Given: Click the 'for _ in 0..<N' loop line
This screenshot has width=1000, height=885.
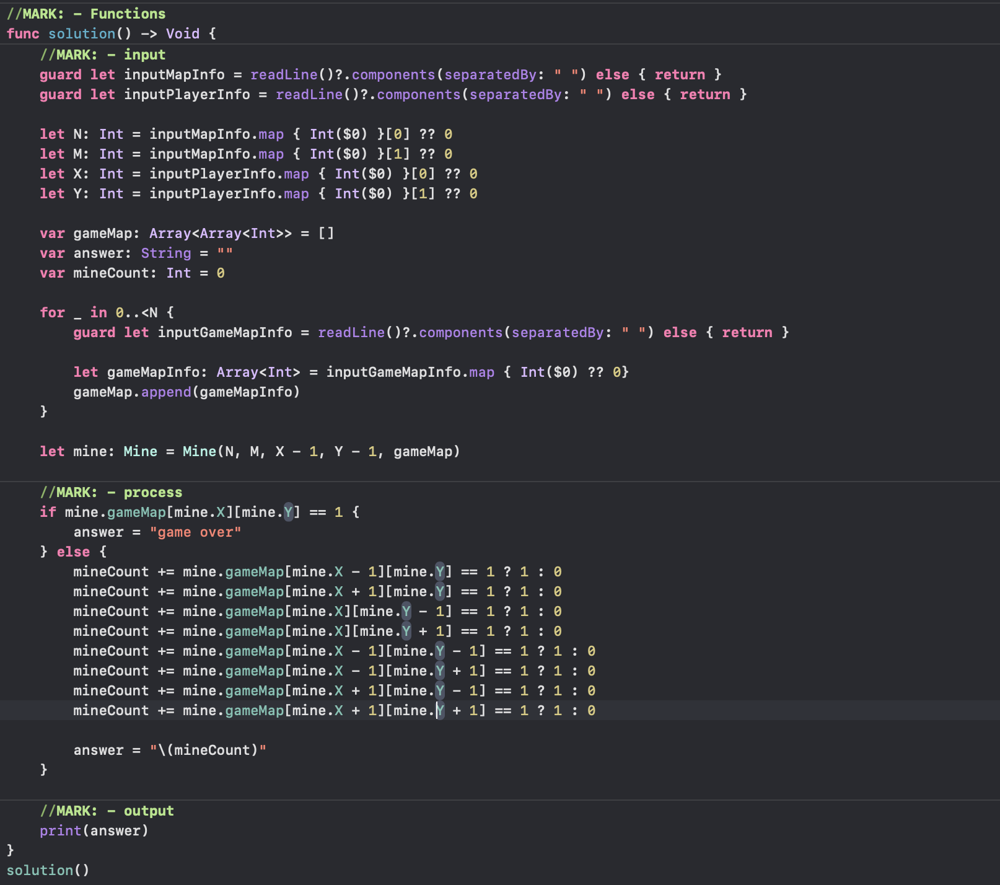Looking at the screenshot, I should click(x=107, y=312).
